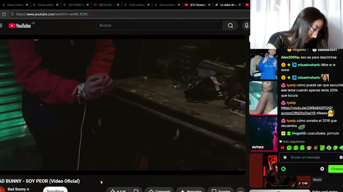The image size is (343, 192).
Task: Send message with Chatear button
Action: (x=336, y=169)
